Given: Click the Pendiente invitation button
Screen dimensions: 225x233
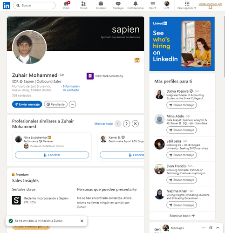Looking at the screenshot, I should (55, 104).
